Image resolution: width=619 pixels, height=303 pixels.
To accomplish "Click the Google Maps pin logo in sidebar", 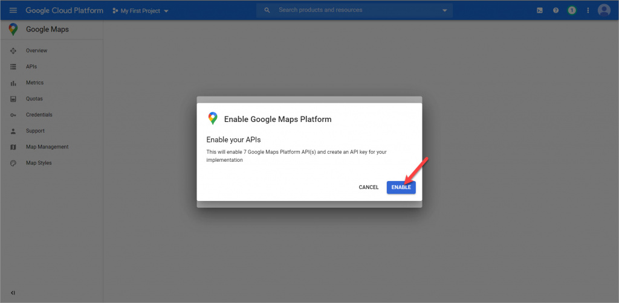I will (13, 30).
